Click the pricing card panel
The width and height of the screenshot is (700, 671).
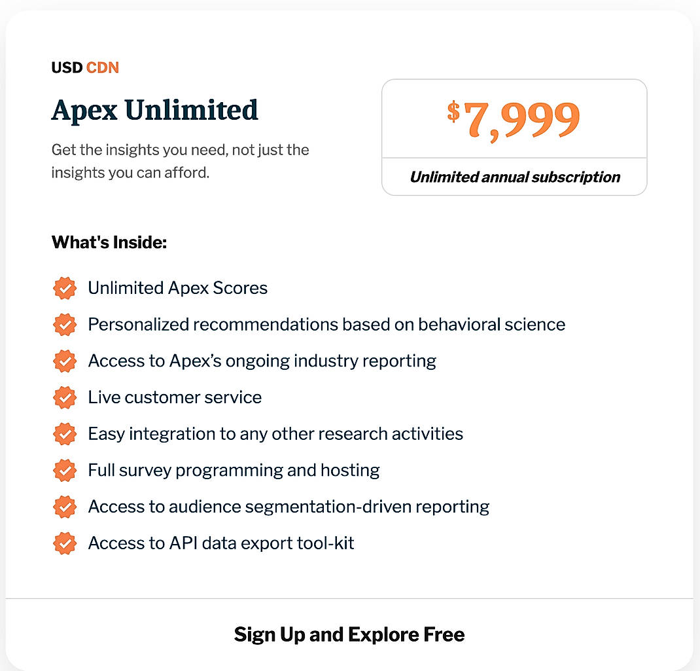514,136
